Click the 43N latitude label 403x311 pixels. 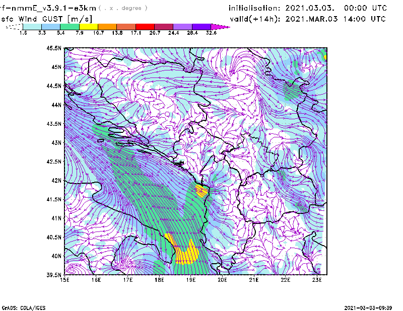[56, 142]
